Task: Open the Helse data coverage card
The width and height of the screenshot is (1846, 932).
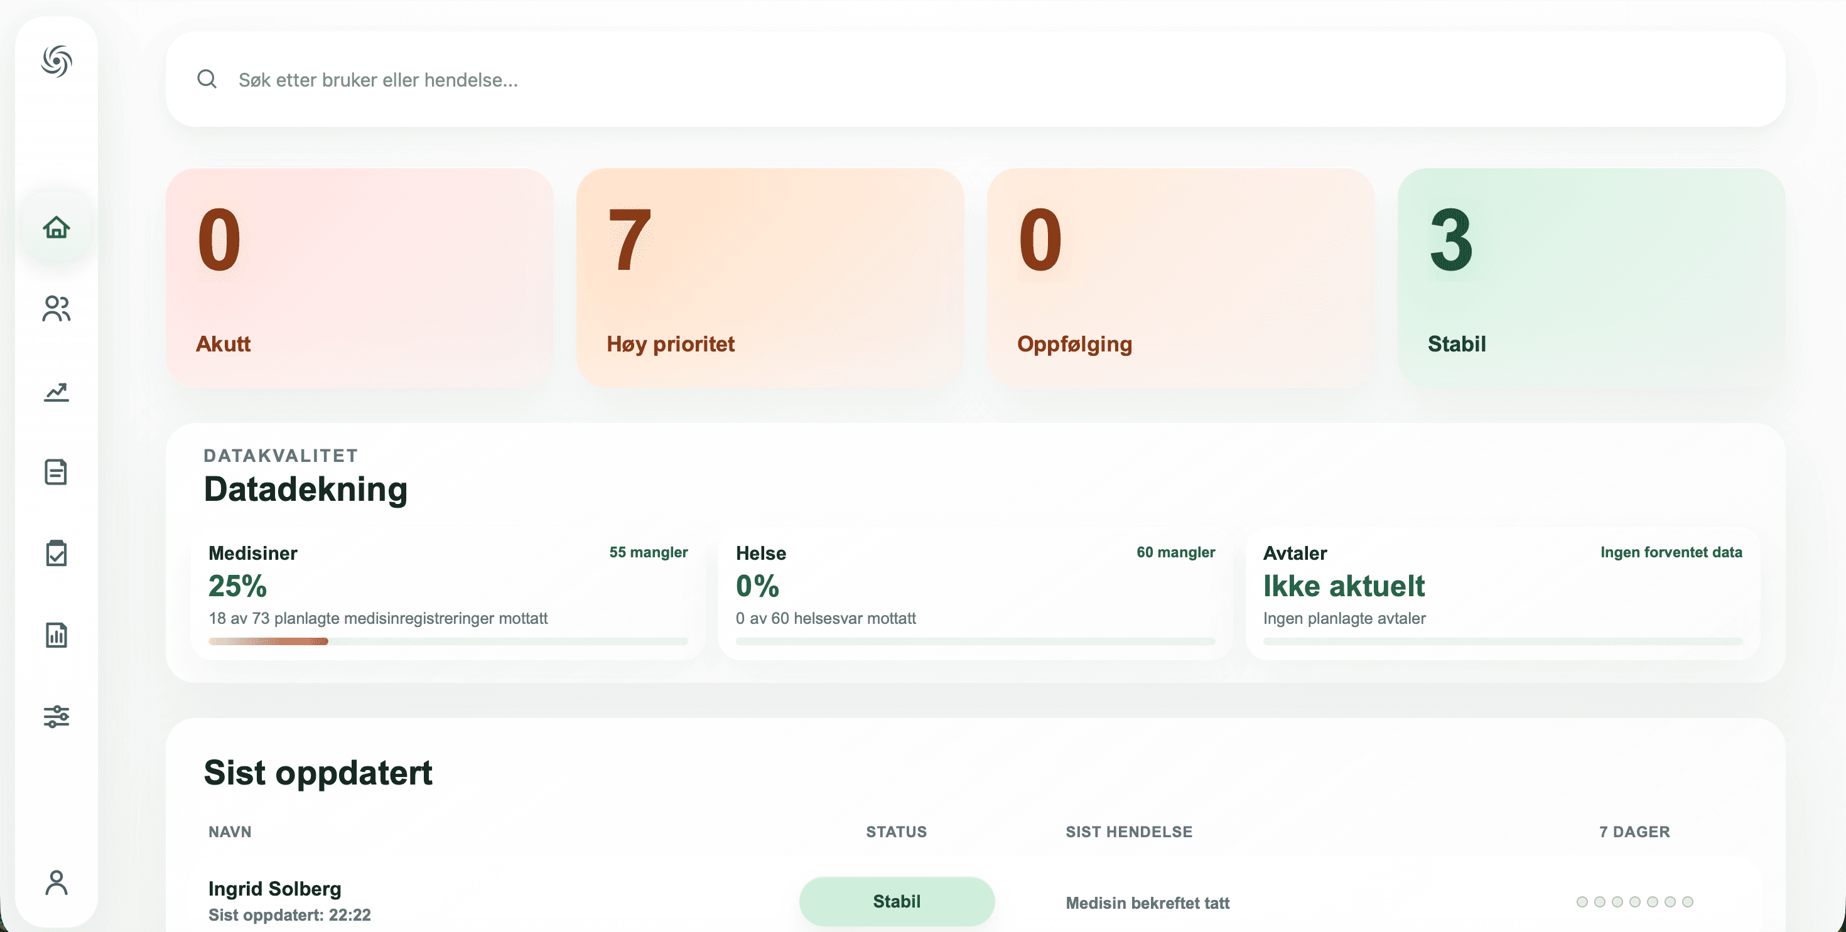Action: pyautogui.click(x=975, y=594)
